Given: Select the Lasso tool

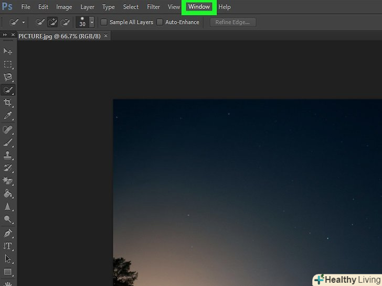Looking at the screenshot, I should pos(7,77).
